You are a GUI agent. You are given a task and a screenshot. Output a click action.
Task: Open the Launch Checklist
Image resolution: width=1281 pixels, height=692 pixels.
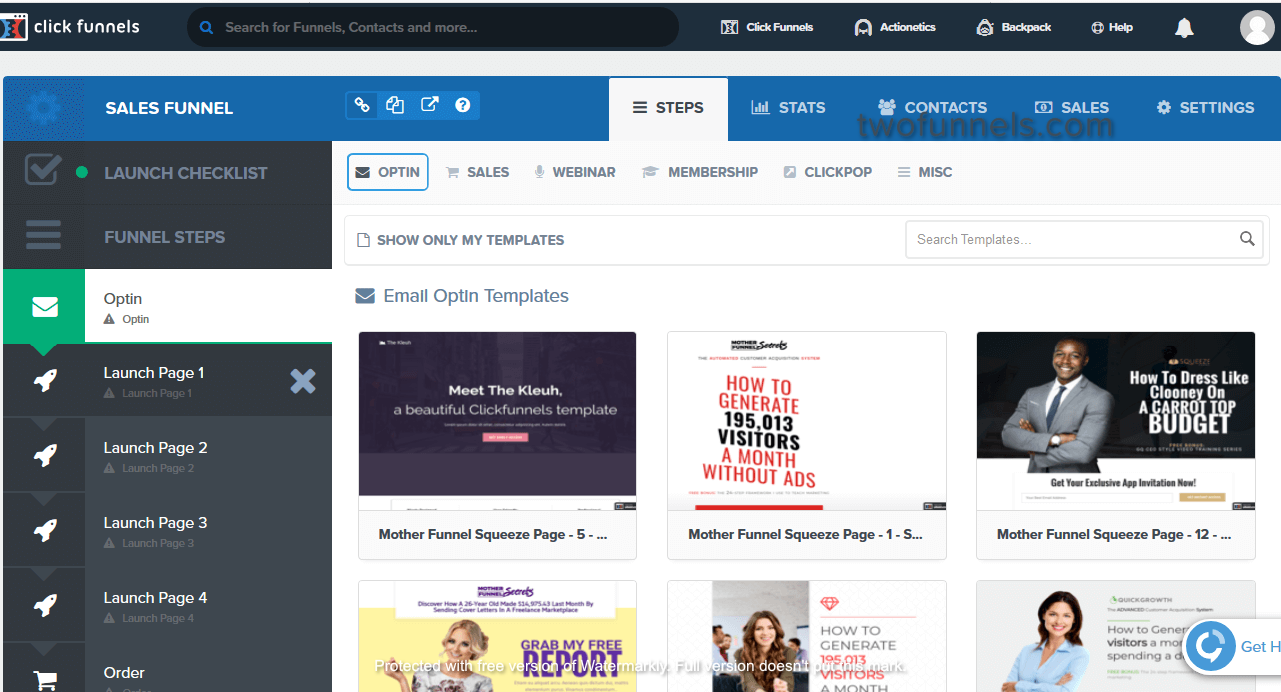click(186, 173)
